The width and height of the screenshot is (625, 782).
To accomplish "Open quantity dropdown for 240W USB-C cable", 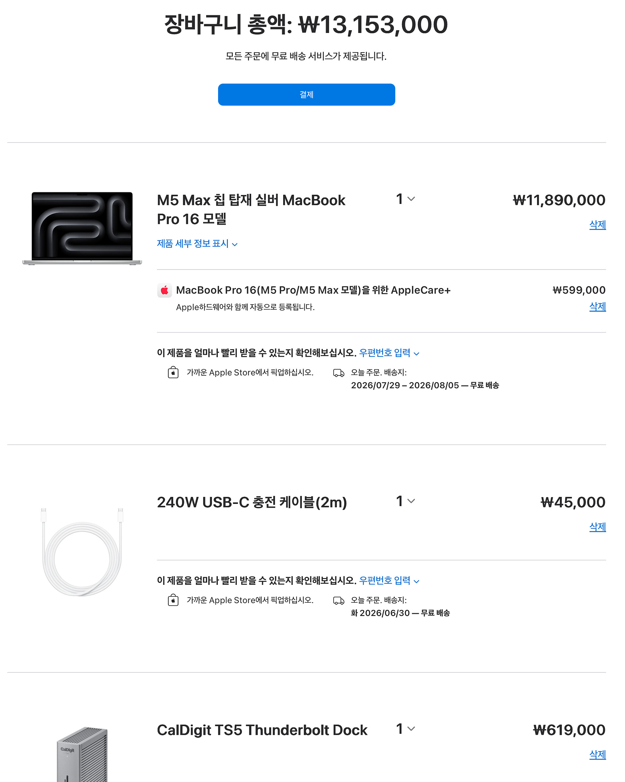I will coord(405,501).
